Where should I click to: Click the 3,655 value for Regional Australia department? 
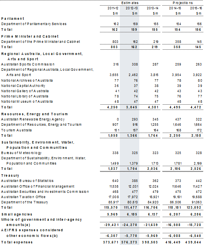pyautogui.click(x=114, y=75)
